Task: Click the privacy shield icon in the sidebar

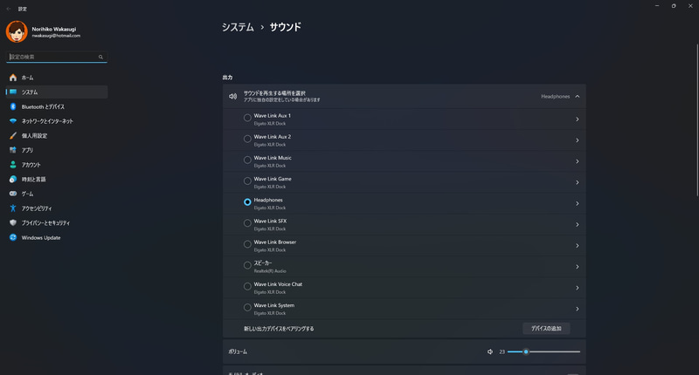Action: coord(13,223)
